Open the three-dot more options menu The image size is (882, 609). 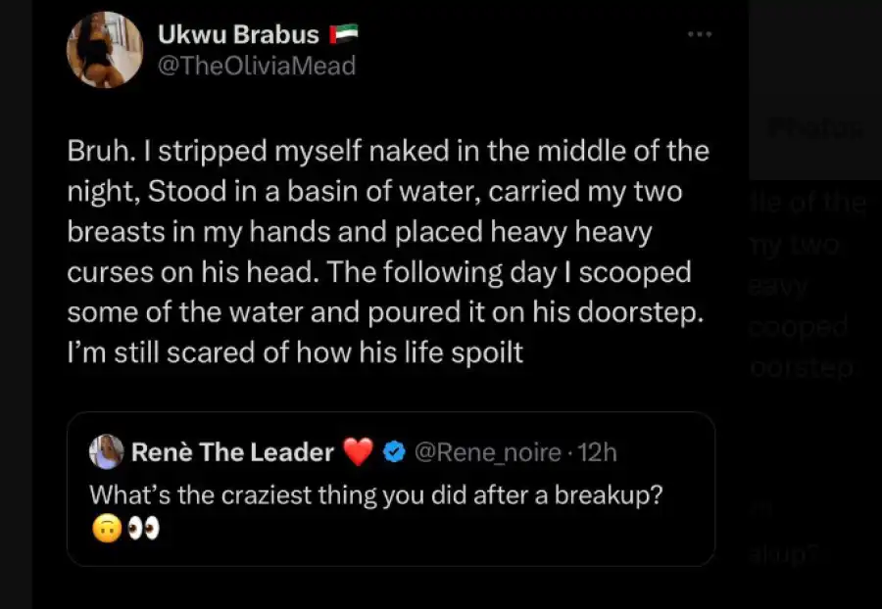[699, 34]
